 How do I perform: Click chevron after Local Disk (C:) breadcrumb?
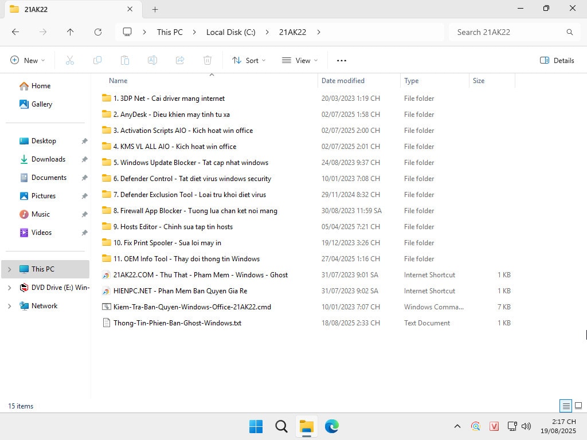coord(267,32)
